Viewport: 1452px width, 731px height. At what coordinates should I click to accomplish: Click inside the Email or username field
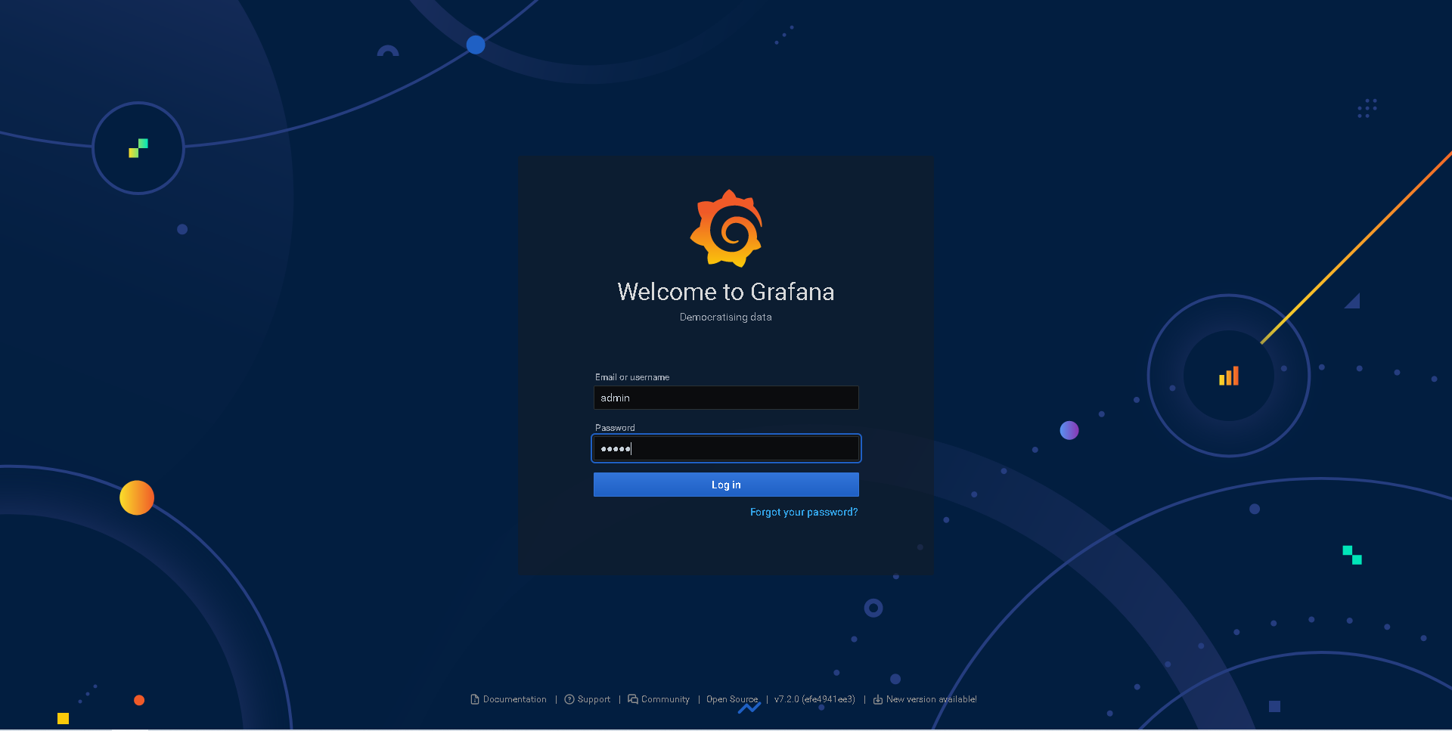pyautogui.click(x=725, y=398)
